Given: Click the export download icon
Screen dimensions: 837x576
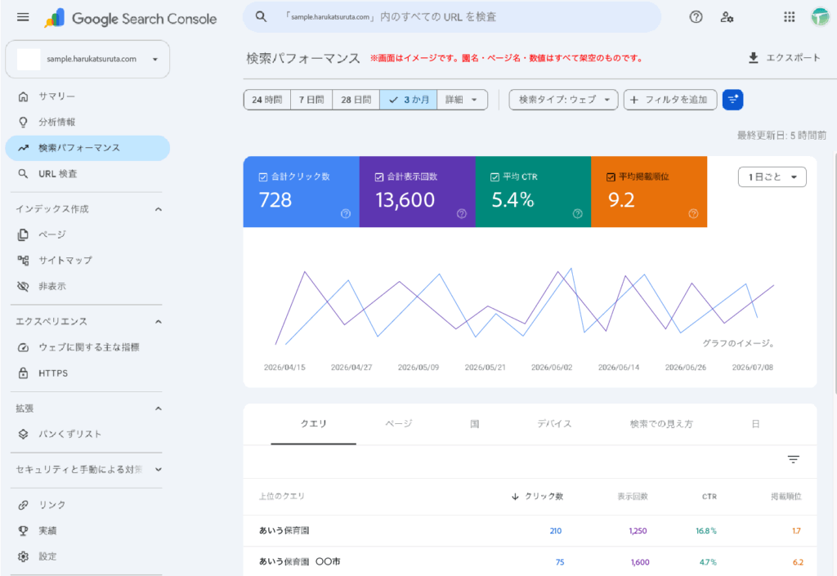Looking at the screenshot, I should pos(753,57).
